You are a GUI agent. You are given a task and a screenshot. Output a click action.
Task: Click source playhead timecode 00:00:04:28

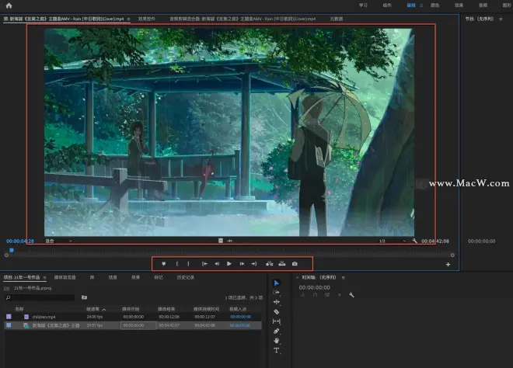tap(20, 241)
